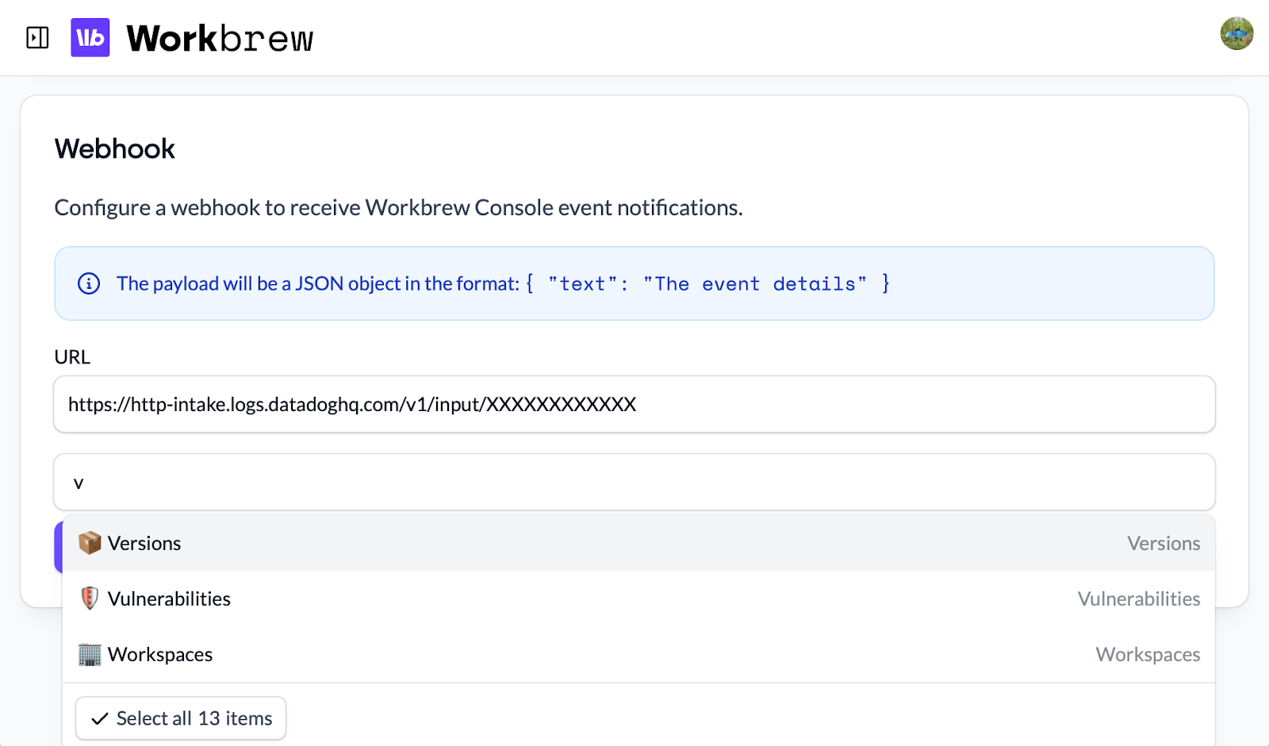The width and height of the screenshot is (1269, 746).
Task: Click the JSON payload format notice text
Action: tap(504, 283)
